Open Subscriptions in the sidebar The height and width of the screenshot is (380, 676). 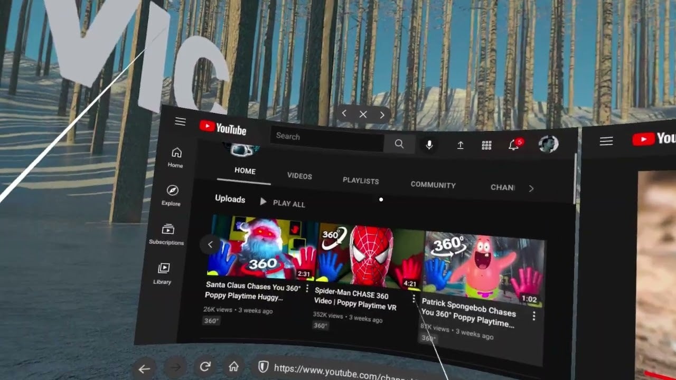pos(167,234)
